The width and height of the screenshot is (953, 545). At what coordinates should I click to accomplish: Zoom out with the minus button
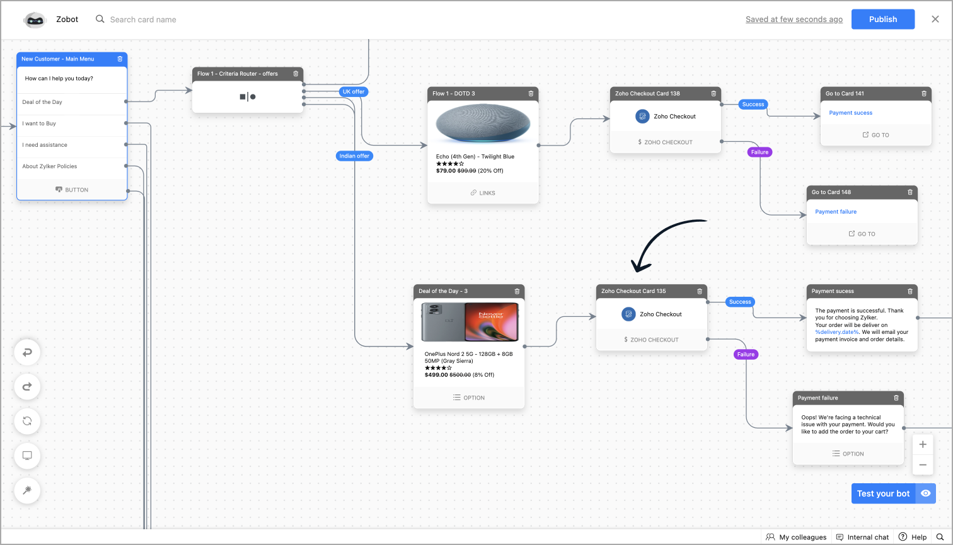point(923,465)
